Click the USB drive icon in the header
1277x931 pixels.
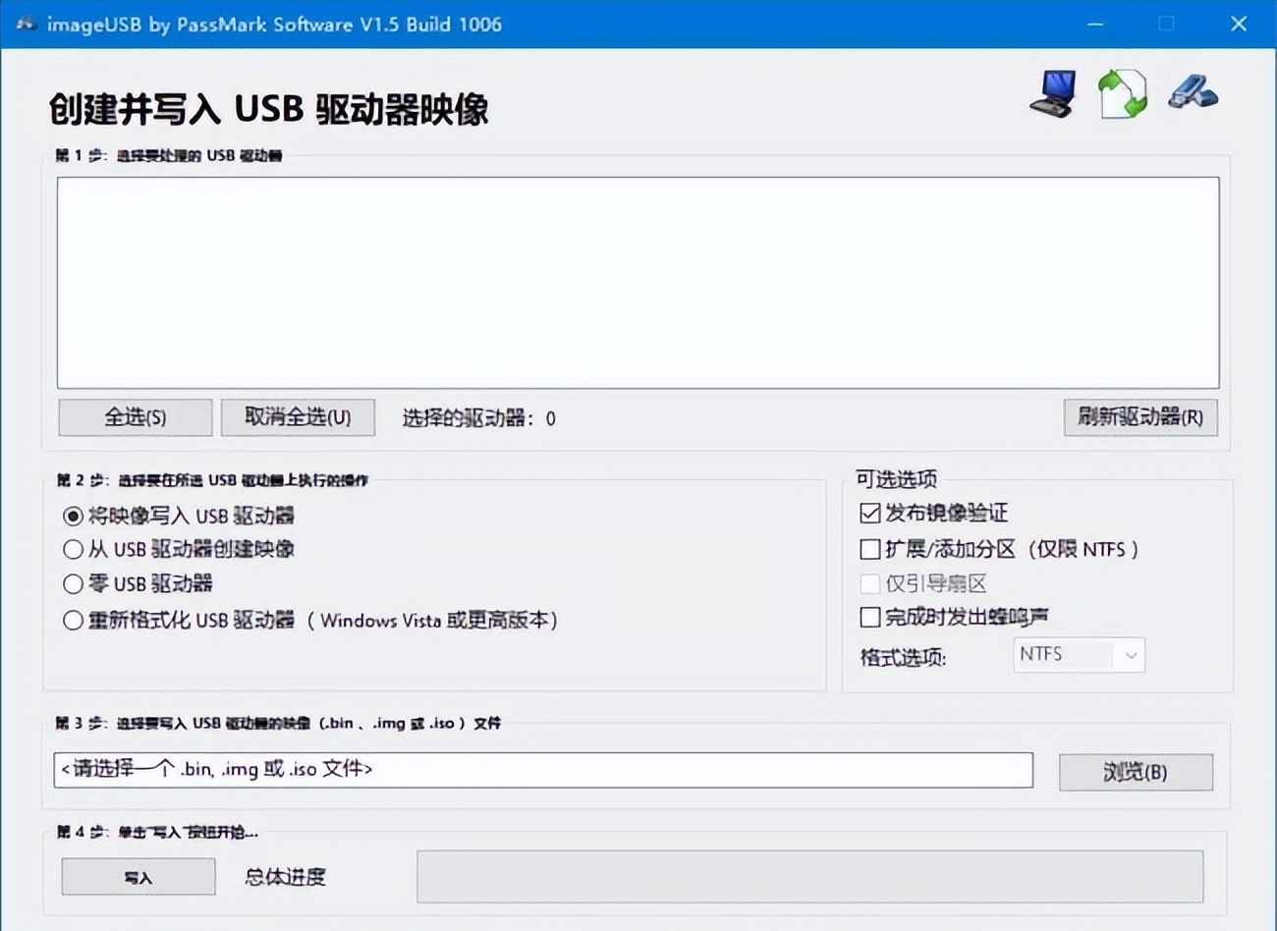pyautogui.click(x=1192, y=93)
